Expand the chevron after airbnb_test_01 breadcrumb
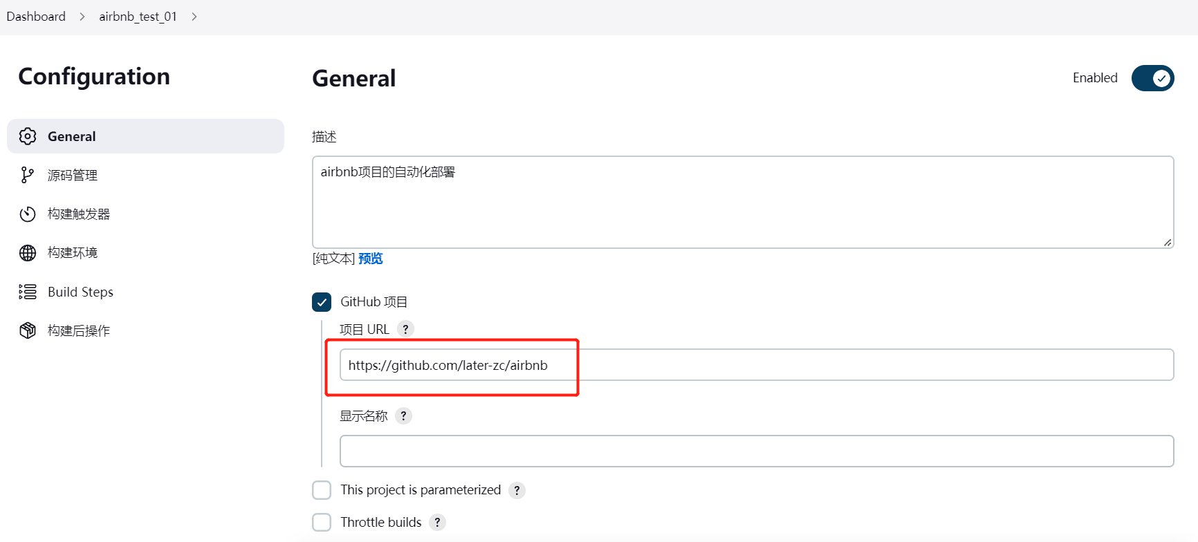 point(194,17)
